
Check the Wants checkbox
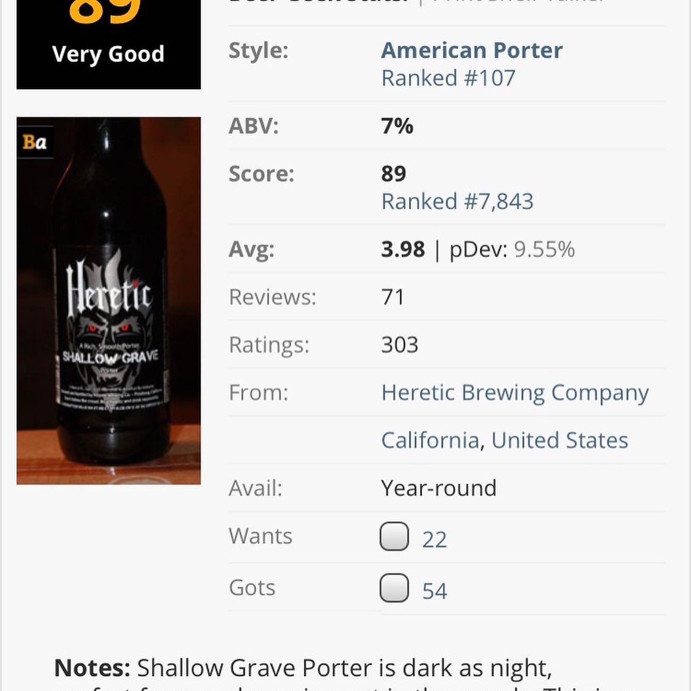[x=394, y=536]
